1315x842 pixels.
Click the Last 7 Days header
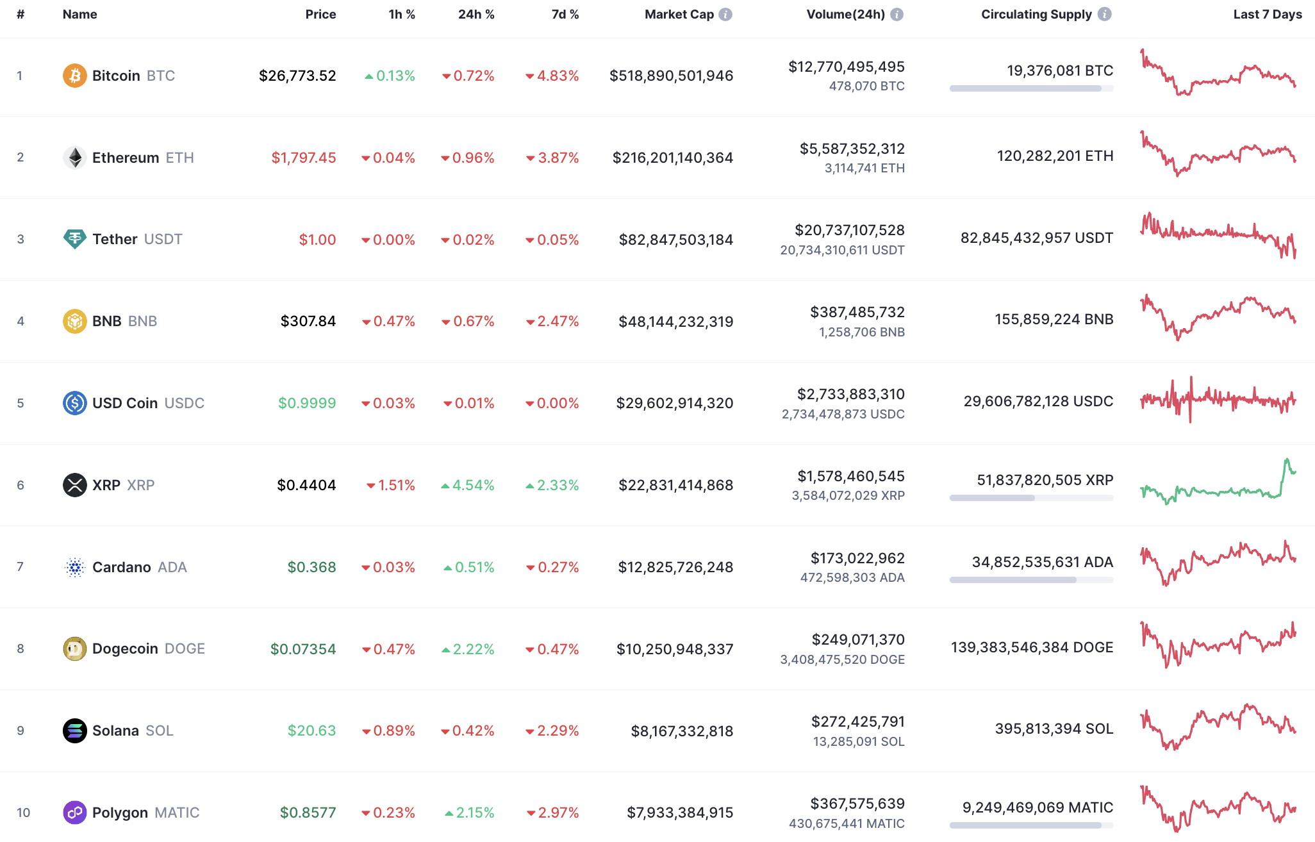(1266, 14)
